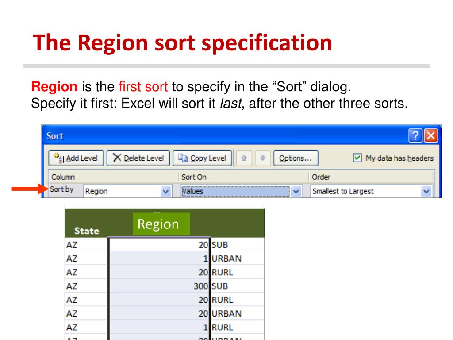
Task: Open the Smallest to Largest order dropdown
Action: (426, 191)
